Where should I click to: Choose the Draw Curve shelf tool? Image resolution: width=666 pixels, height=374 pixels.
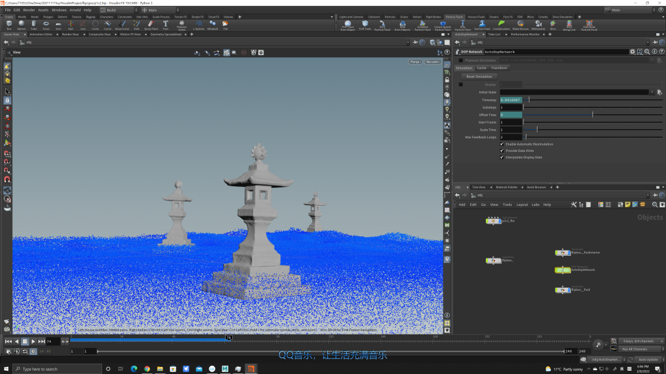click(x=122, y=25)
